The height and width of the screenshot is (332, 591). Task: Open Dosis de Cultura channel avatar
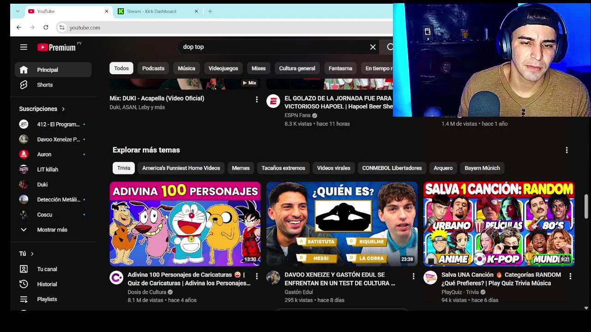point(116,278)
